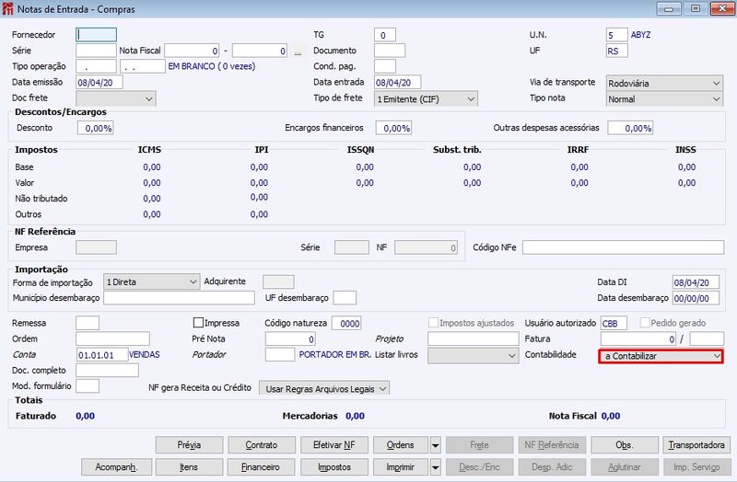Click the Encargos financeiros percentage field
This screenshot has width=737, height=482.
click(393, 128)
